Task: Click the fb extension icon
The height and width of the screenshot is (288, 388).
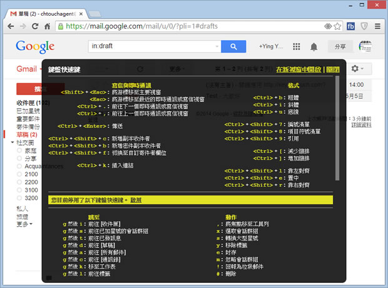Action: tap(351, 26)
